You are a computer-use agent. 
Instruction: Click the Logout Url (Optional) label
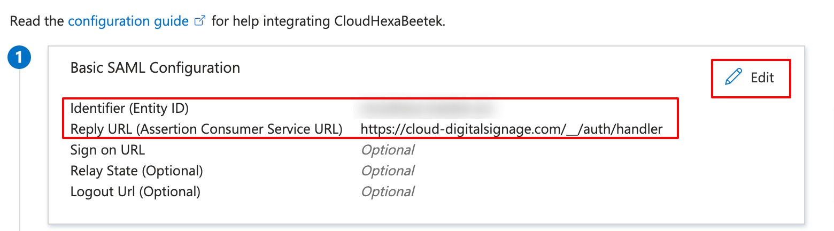[x=135, y=191]
